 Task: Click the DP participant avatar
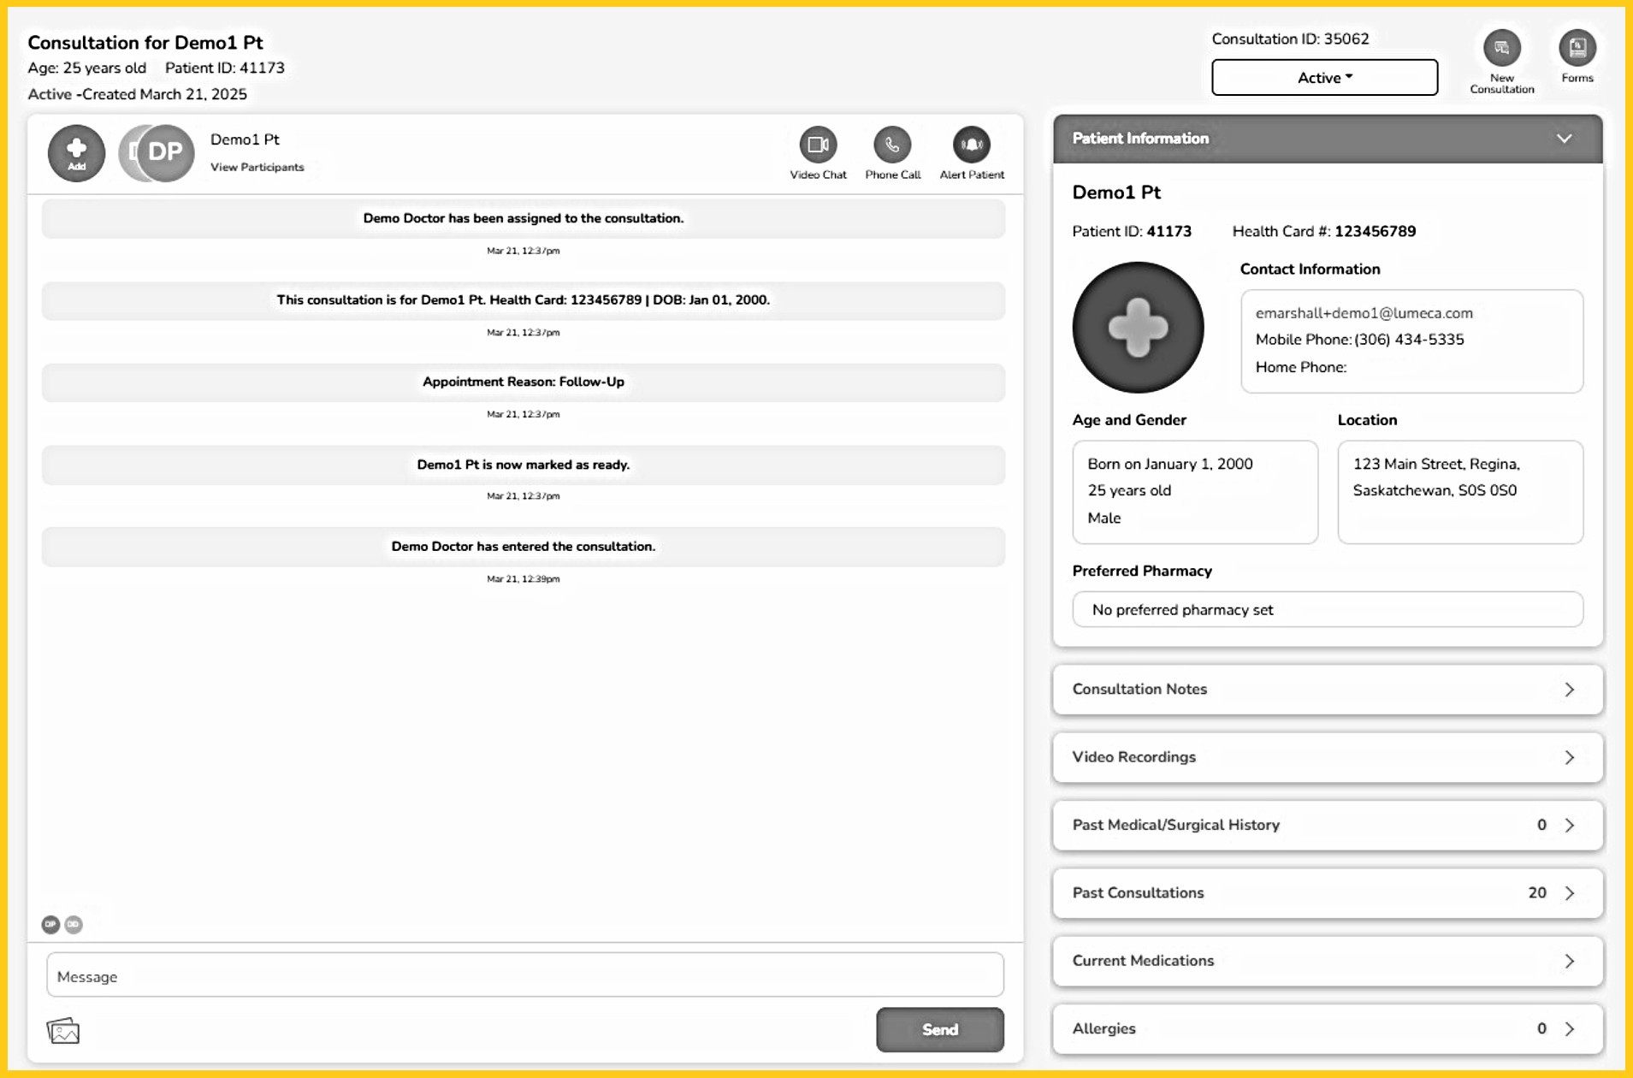[164, 152]
